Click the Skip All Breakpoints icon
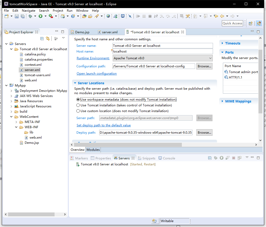Viewport: 266px width, 227px height. 130,16
